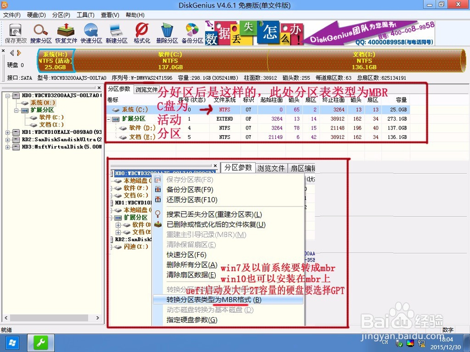
Task: Open the 搜索分区 partition search tool
Action: [x=40, y=33]
